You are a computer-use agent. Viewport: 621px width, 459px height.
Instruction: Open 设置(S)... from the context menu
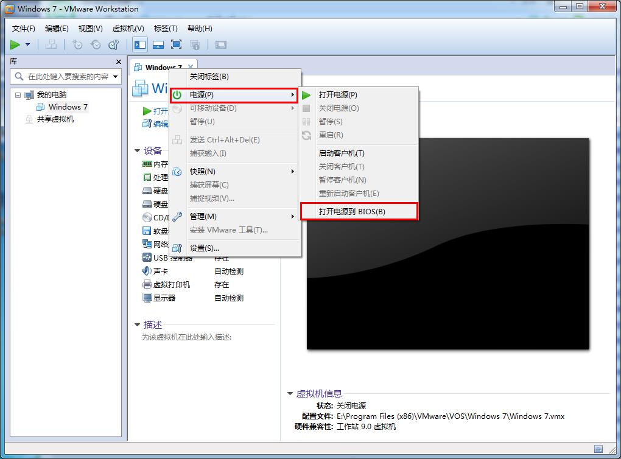[204, 248]
